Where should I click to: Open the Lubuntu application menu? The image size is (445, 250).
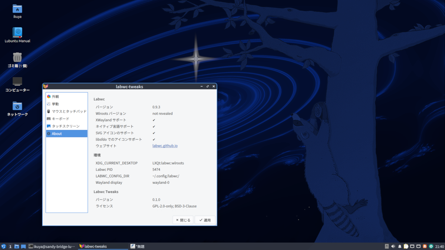click(3, 246)
